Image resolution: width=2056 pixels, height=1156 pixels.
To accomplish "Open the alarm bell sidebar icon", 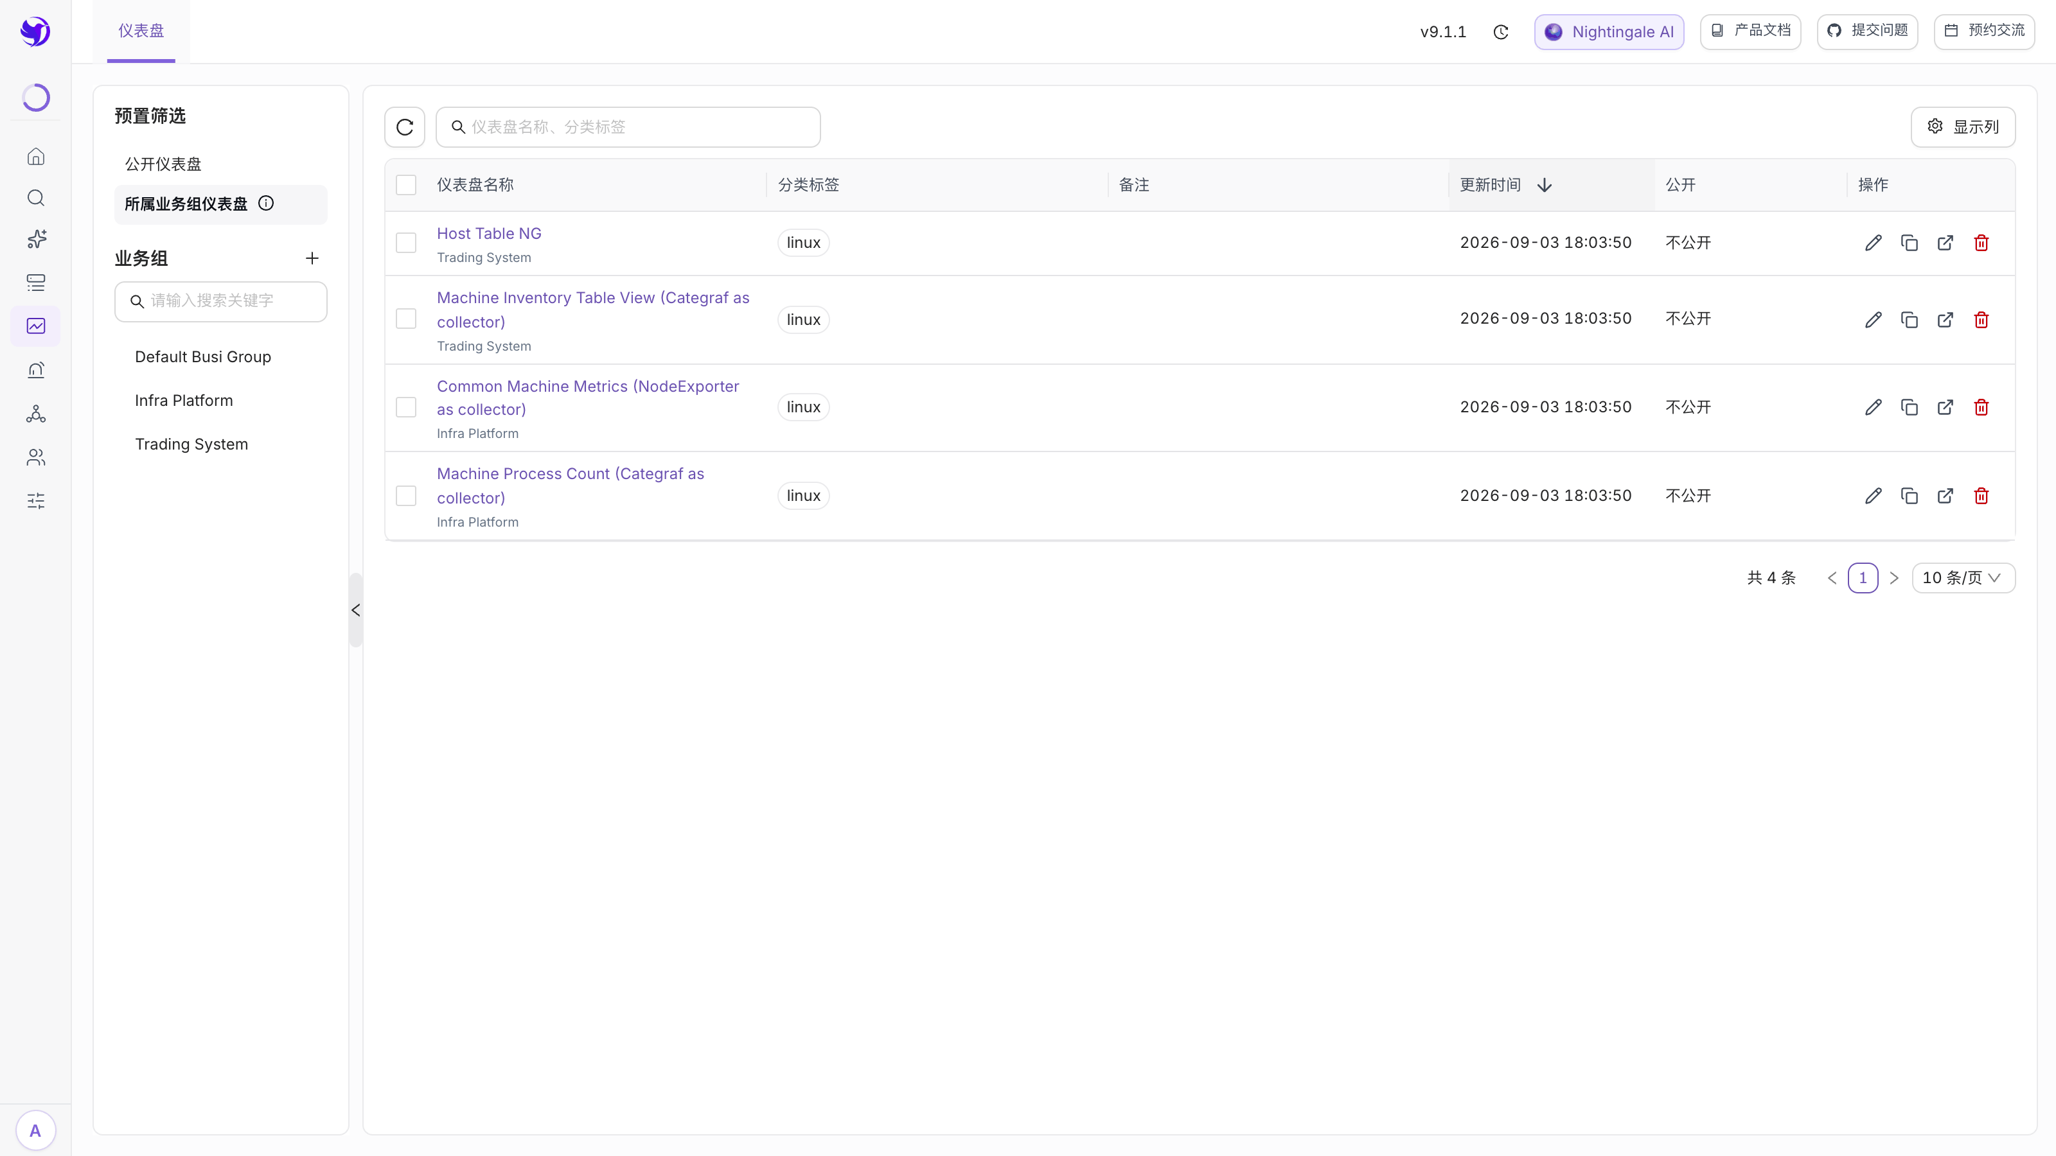I will click(x=36, y=369).
